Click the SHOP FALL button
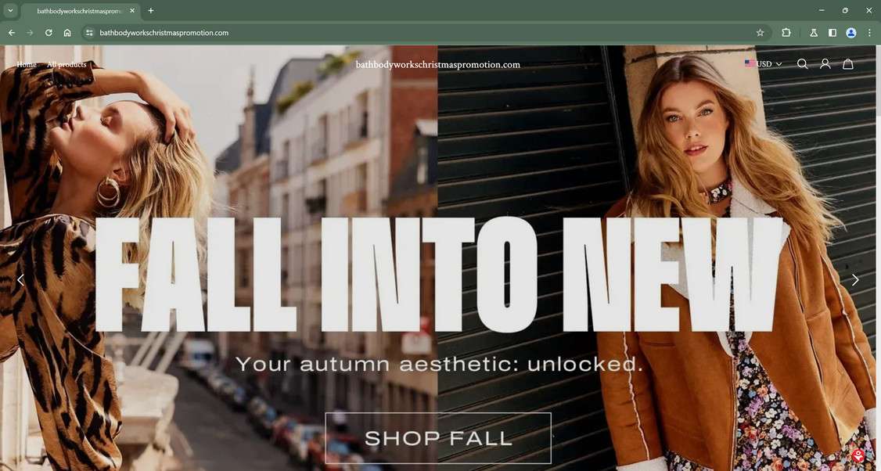The height and width of the screenshot is (471, 881). pyautogui.click(x=438, y=438)
